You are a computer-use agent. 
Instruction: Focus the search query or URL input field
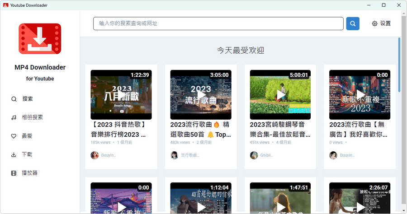click(x=218, y=23)
